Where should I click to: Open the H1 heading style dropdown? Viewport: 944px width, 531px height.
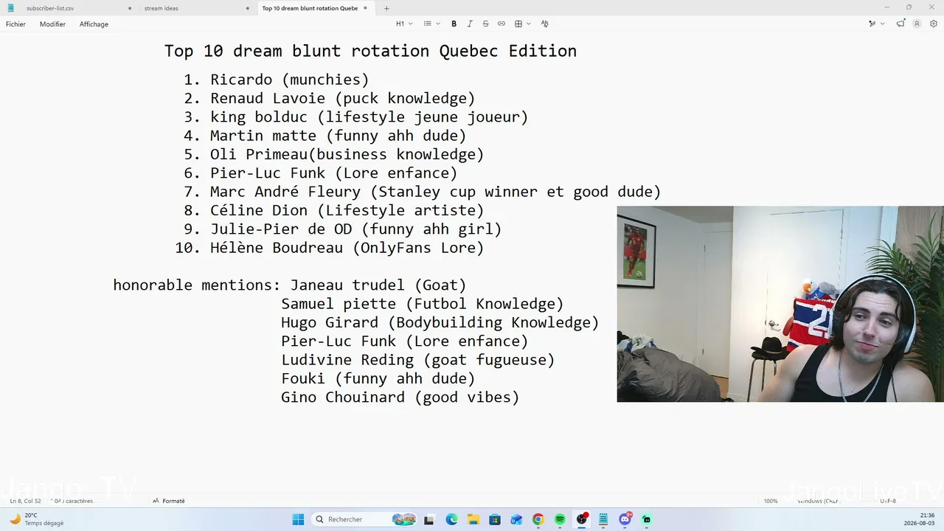click(404, 24)
